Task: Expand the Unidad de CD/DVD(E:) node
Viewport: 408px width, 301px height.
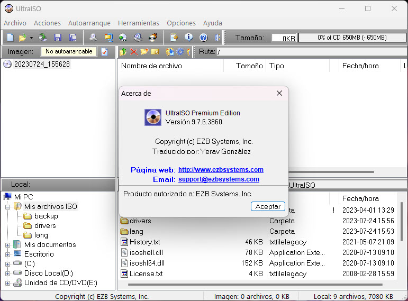Action: pos(7,284)
